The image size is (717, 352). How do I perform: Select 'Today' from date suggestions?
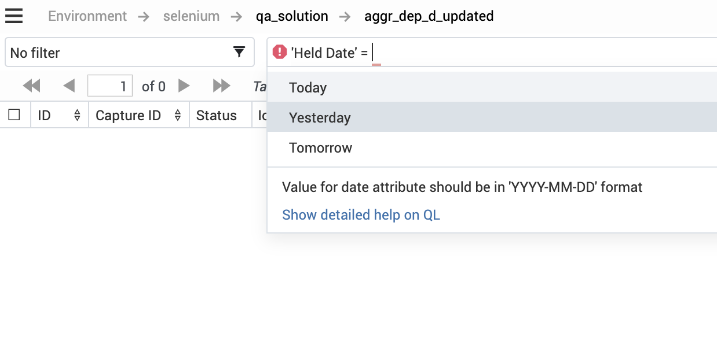click(308, 88)
